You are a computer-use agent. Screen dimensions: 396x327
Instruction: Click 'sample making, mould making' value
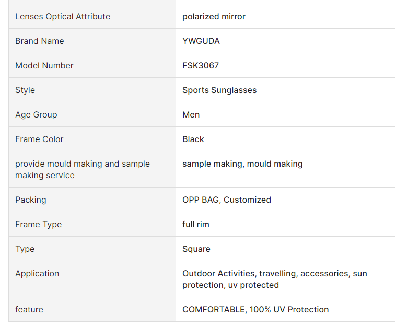click(242, 164)
